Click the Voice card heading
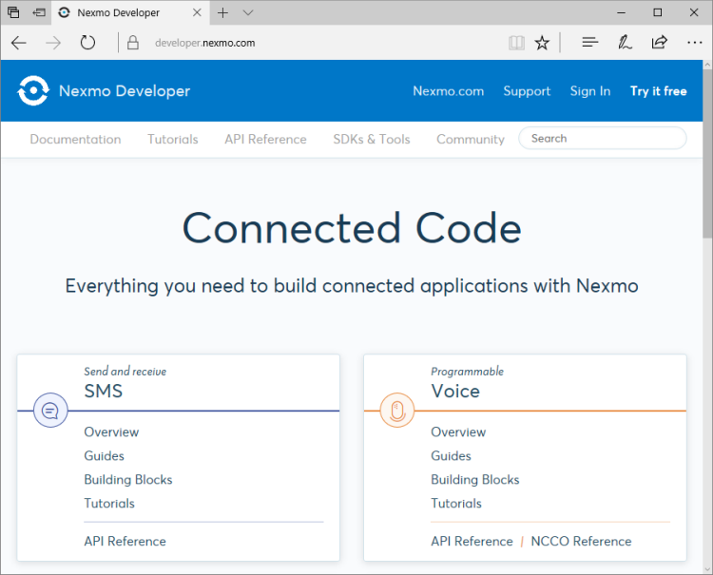The height and width of the screenshot is (575, 713). (455, 391)
